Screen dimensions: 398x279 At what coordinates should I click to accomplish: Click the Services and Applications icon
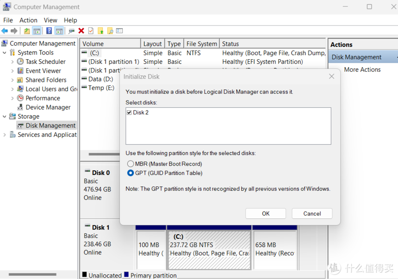(12, 135)
